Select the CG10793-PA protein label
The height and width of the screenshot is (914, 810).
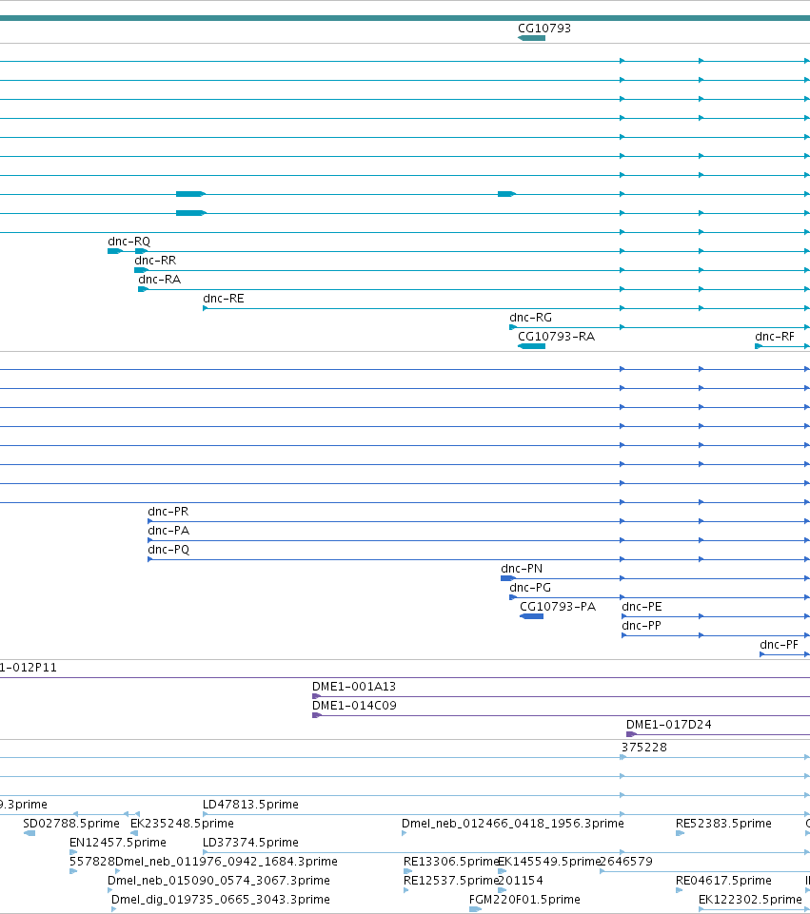click(x=558, y=606)
